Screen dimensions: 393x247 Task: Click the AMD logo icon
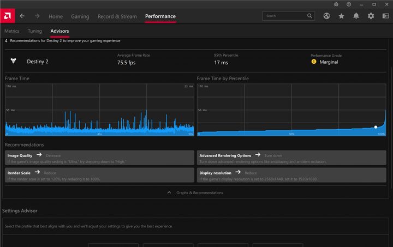tap(7, 16)
